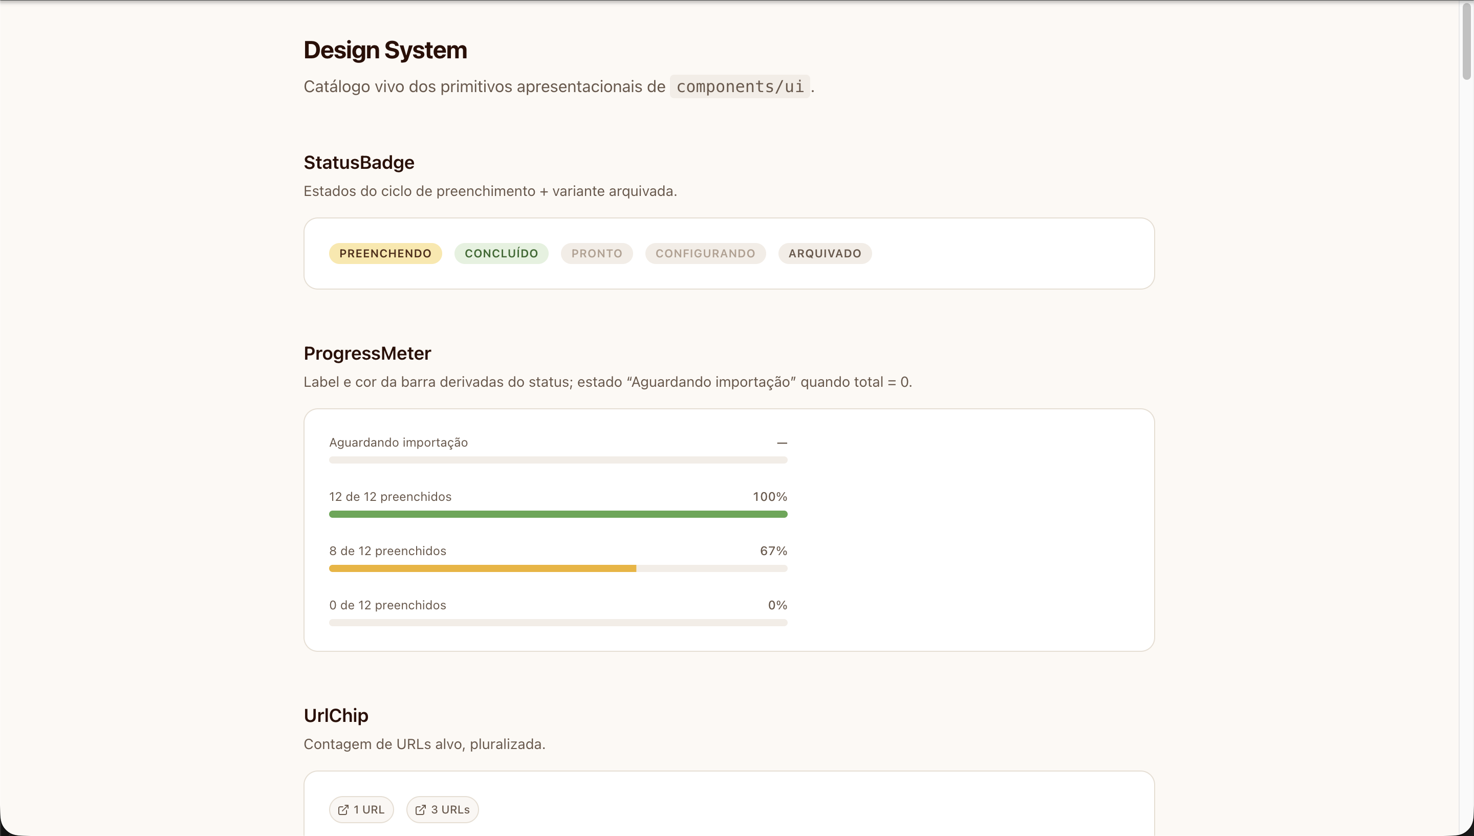Open the 3 URLs chip
Screen dimensions: 1474x836
442,809
